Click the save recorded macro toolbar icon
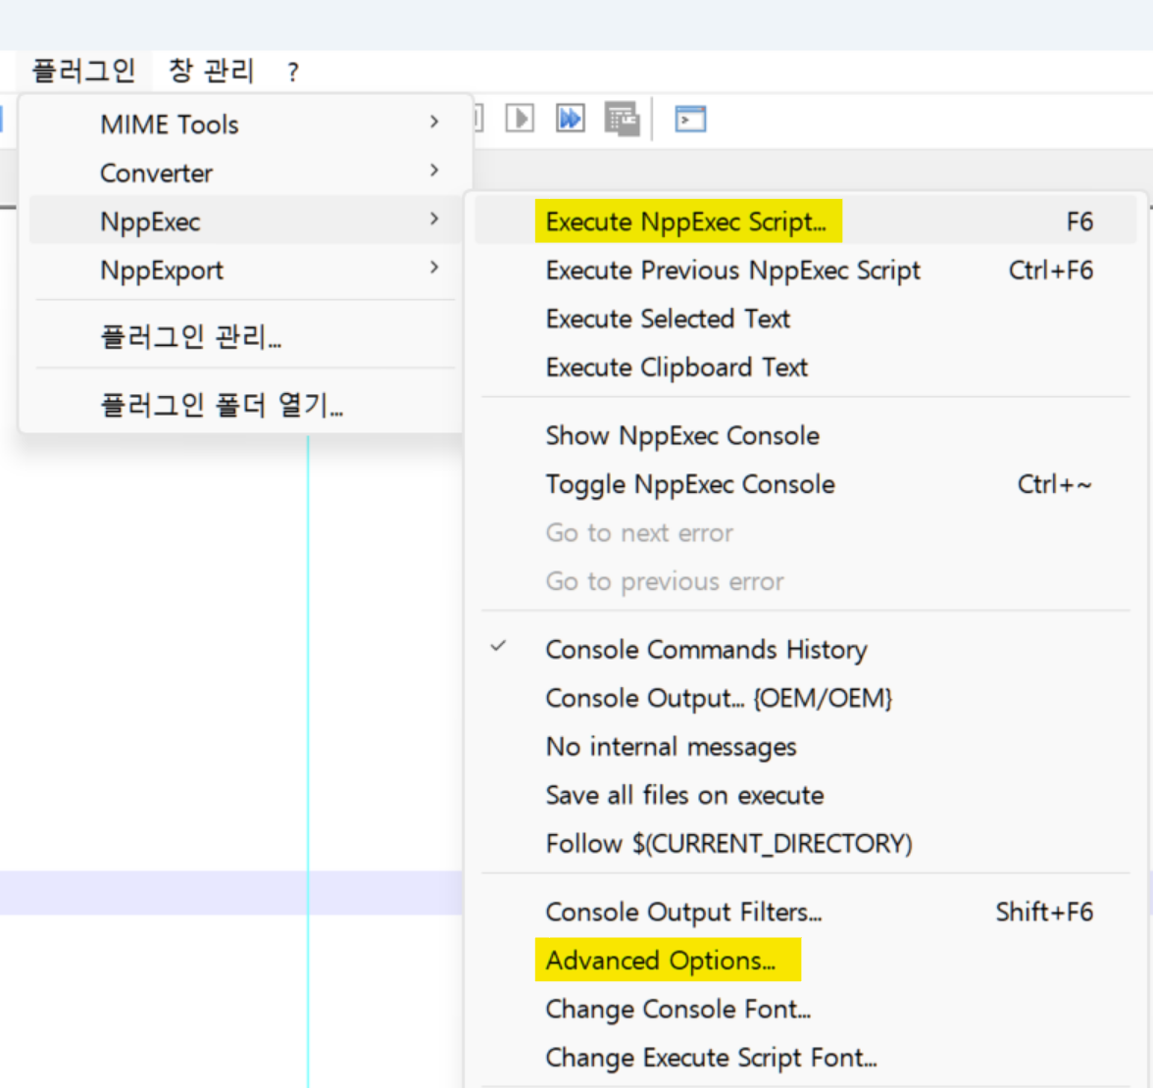Viewport: 1153px width, 1088px height. click(622, 120)
